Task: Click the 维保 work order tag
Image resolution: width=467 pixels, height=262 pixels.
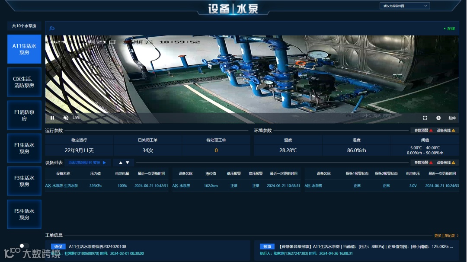Action: click(58, 246)
